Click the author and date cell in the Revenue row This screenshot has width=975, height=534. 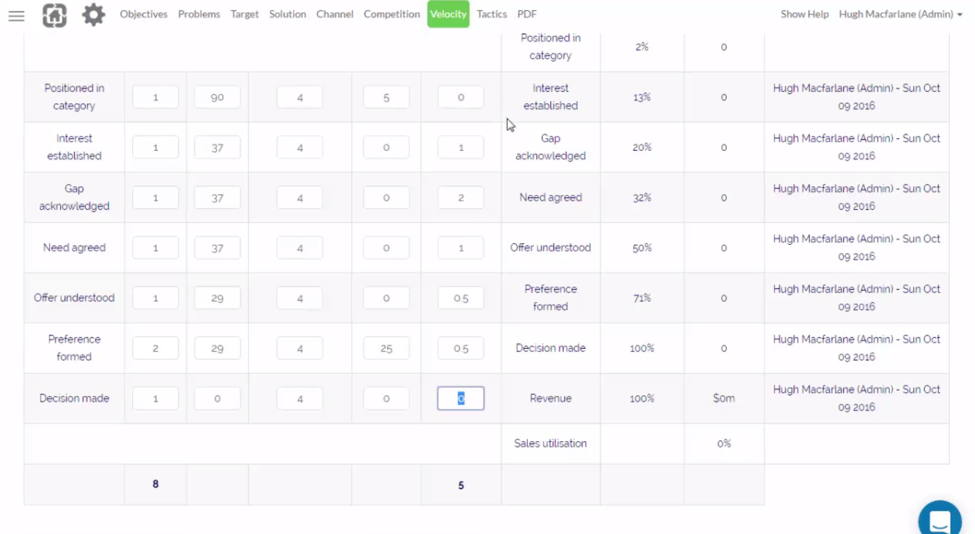click(856, 398)
